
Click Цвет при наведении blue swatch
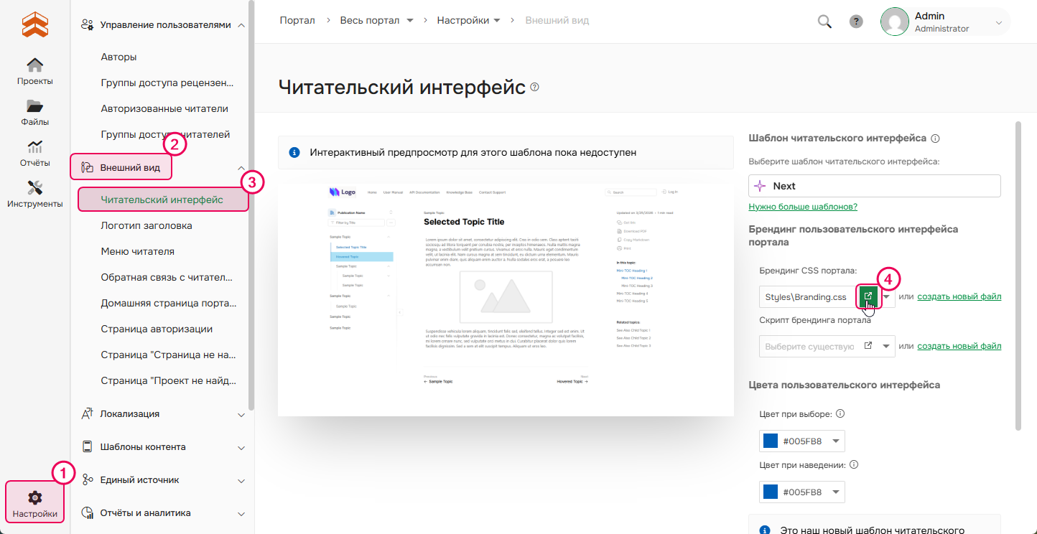(x=771, y=492)
